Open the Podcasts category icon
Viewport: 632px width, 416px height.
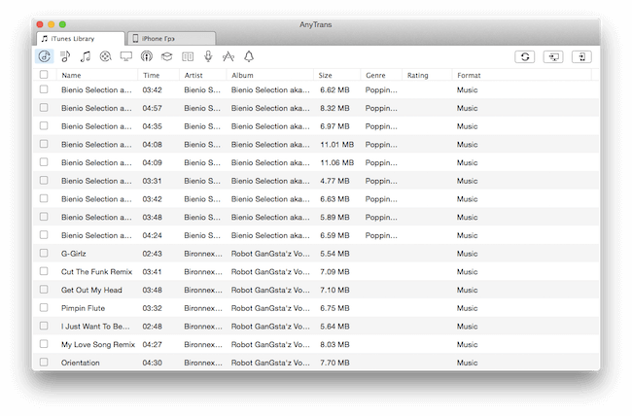tap(146, 56)
